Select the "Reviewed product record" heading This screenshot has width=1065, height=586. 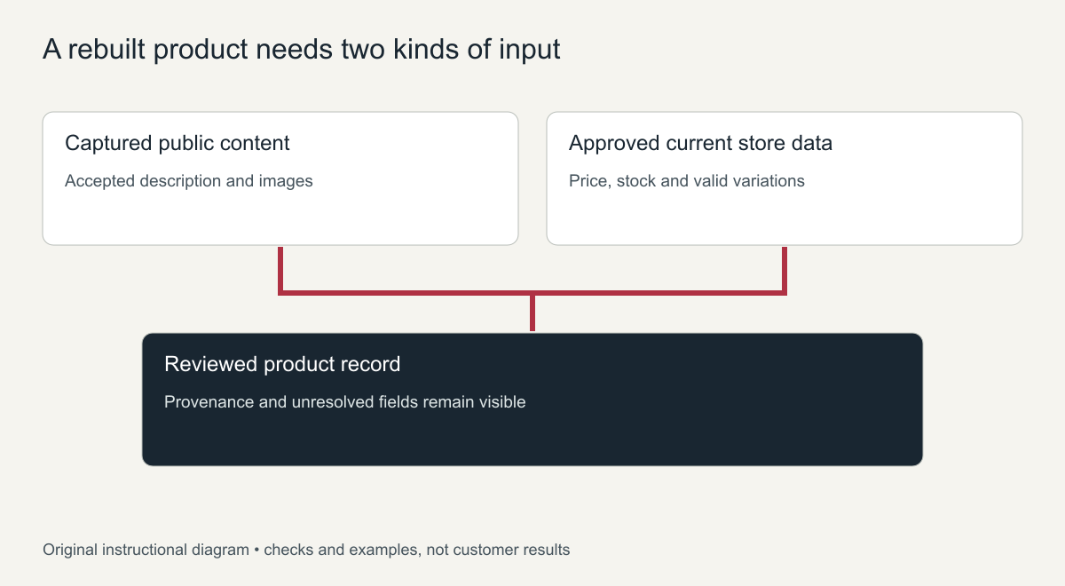(282, 364)
